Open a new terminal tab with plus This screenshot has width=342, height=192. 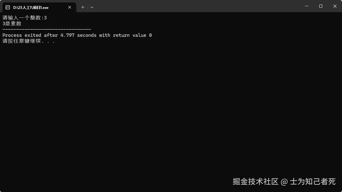pyautogui.click(x=83, y=7)
